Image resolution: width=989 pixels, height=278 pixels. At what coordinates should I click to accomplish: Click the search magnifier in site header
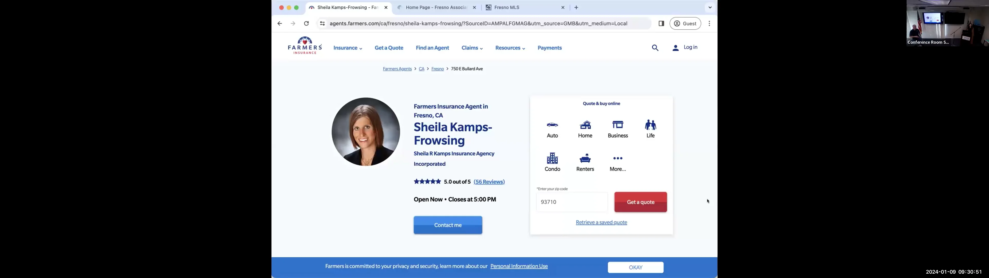[x=655, y=48]
